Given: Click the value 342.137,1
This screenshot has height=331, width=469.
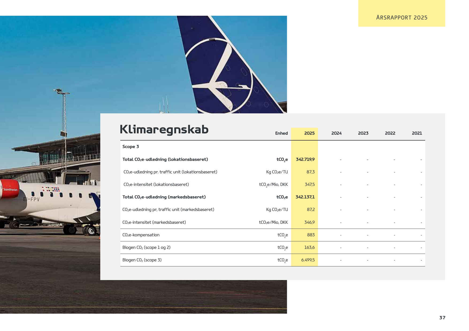Looking at the screenshot, I should coord(305,197).
